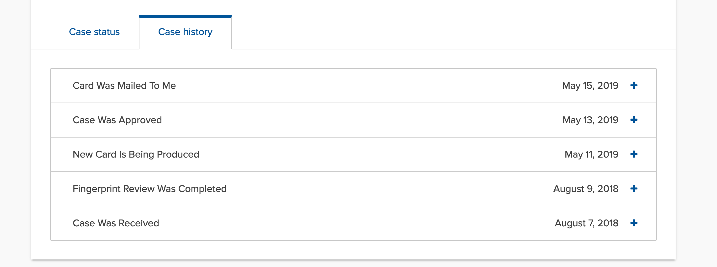Click Fingerprint Review Was Completed title
717x267 pixels.
[149, 189]
